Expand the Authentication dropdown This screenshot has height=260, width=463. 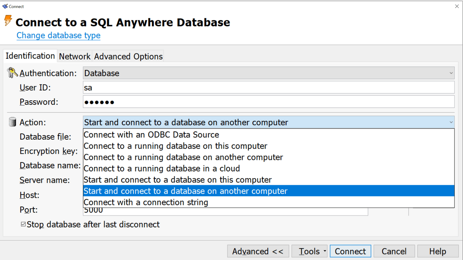(x=451, y=73)
